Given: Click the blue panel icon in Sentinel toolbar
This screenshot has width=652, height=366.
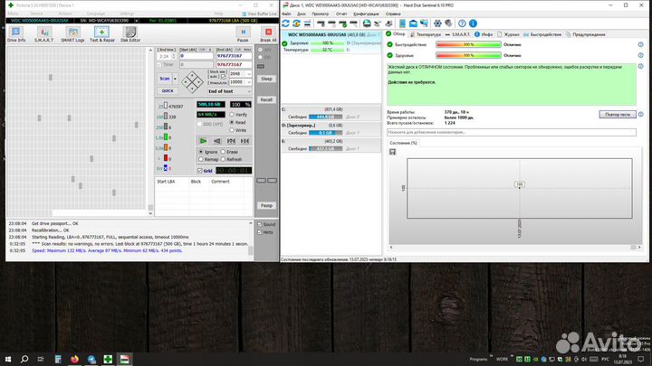Looking at the screenshot, I should coord(402,23).
